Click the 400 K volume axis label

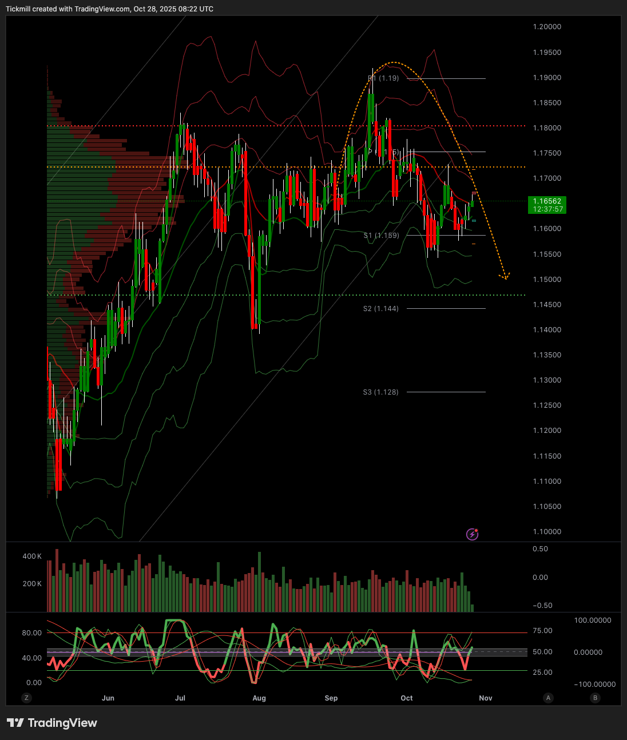pos(32,556)
